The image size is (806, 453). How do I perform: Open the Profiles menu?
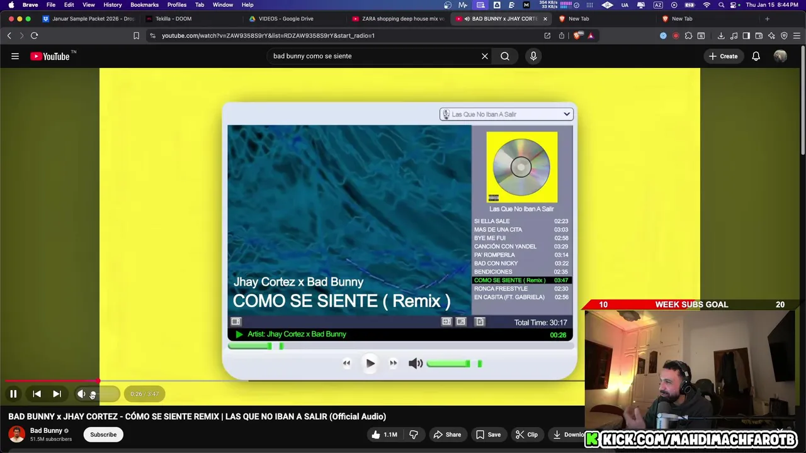(x=177, y=5)
